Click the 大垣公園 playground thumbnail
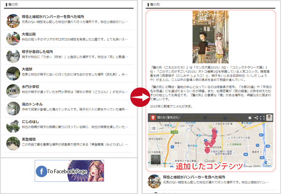 (x=13, y=39)
